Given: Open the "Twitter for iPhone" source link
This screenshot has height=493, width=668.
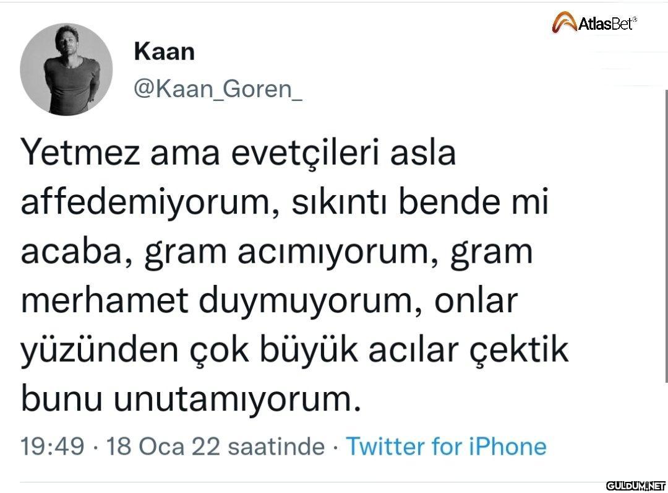Looking at the screenshot, I should [446, 446].
